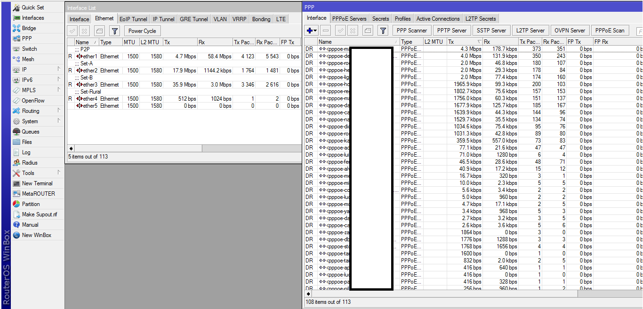This screenshot has height=309, width=643.
Task: Click the L2TP Server button
Action: pyautogui.click(x=530, y=31)
